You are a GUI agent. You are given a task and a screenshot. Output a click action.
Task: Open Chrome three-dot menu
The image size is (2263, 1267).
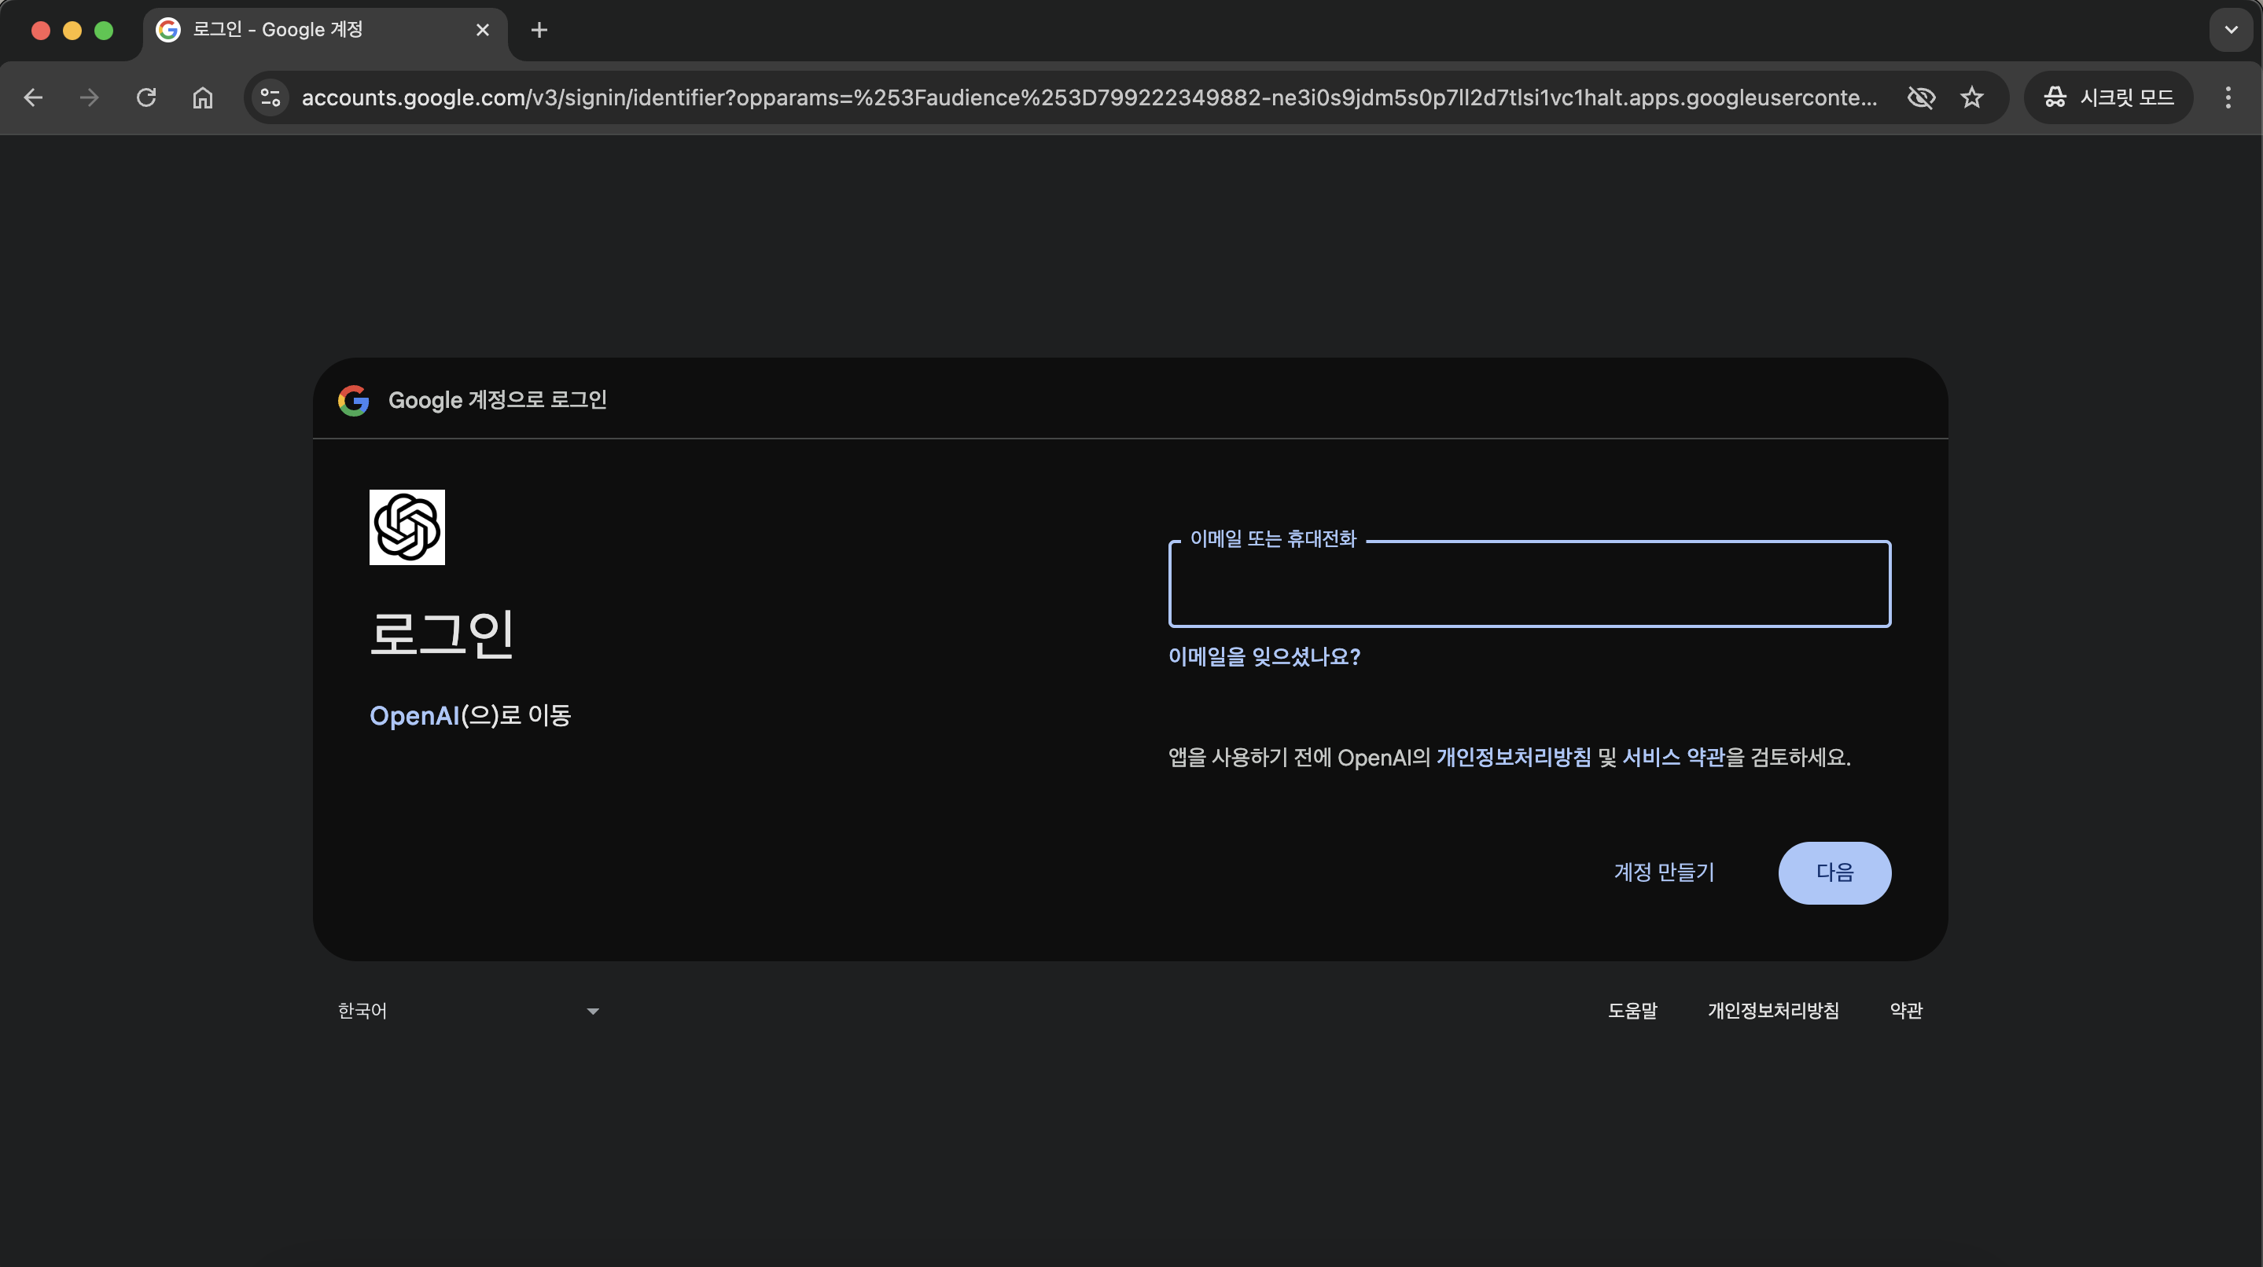(2228, 97)
